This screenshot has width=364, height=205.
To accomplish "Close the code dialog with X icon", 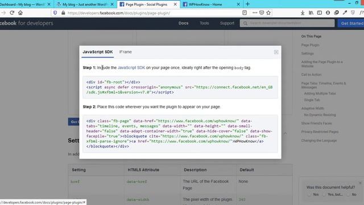I will click(276, 52).
